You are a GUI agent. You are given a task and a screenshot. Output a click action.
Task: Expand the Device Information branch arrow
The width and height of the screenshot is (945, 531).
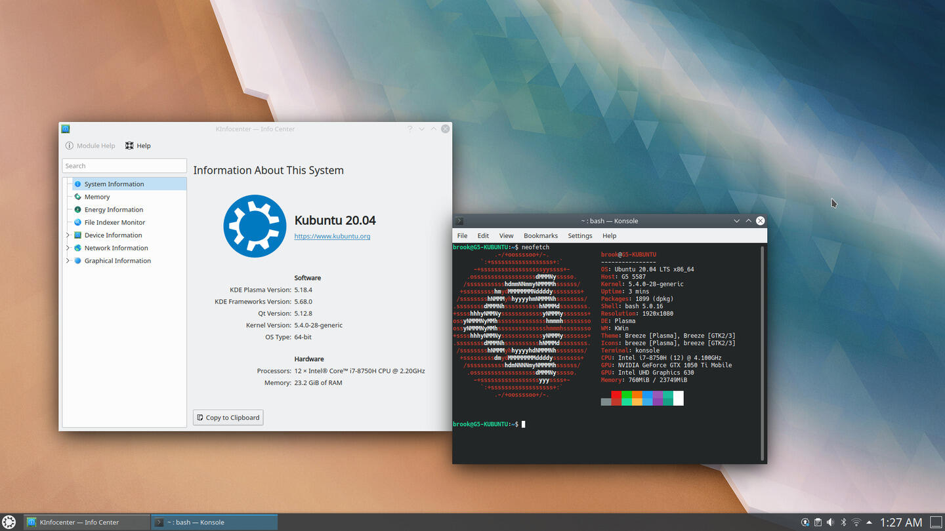[x=67, y=235]
